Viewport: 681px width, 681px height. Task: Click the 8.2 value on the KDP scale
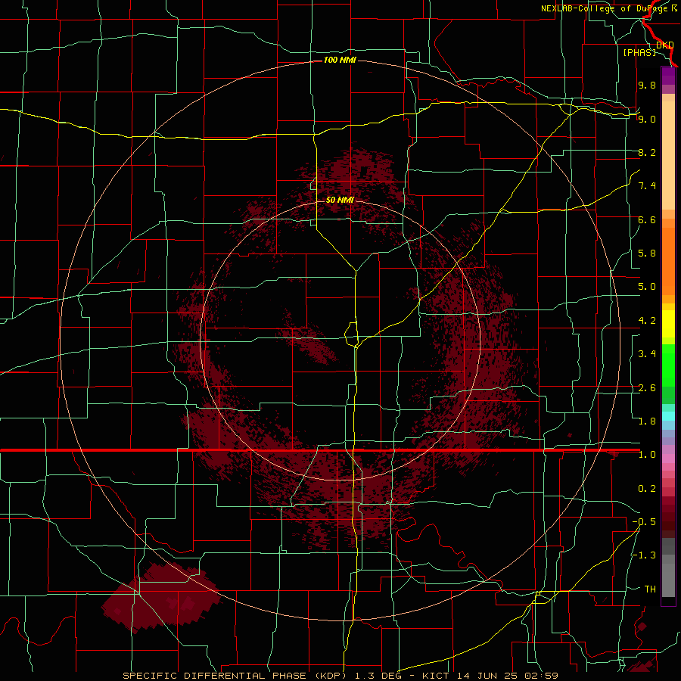coord(647,152)
